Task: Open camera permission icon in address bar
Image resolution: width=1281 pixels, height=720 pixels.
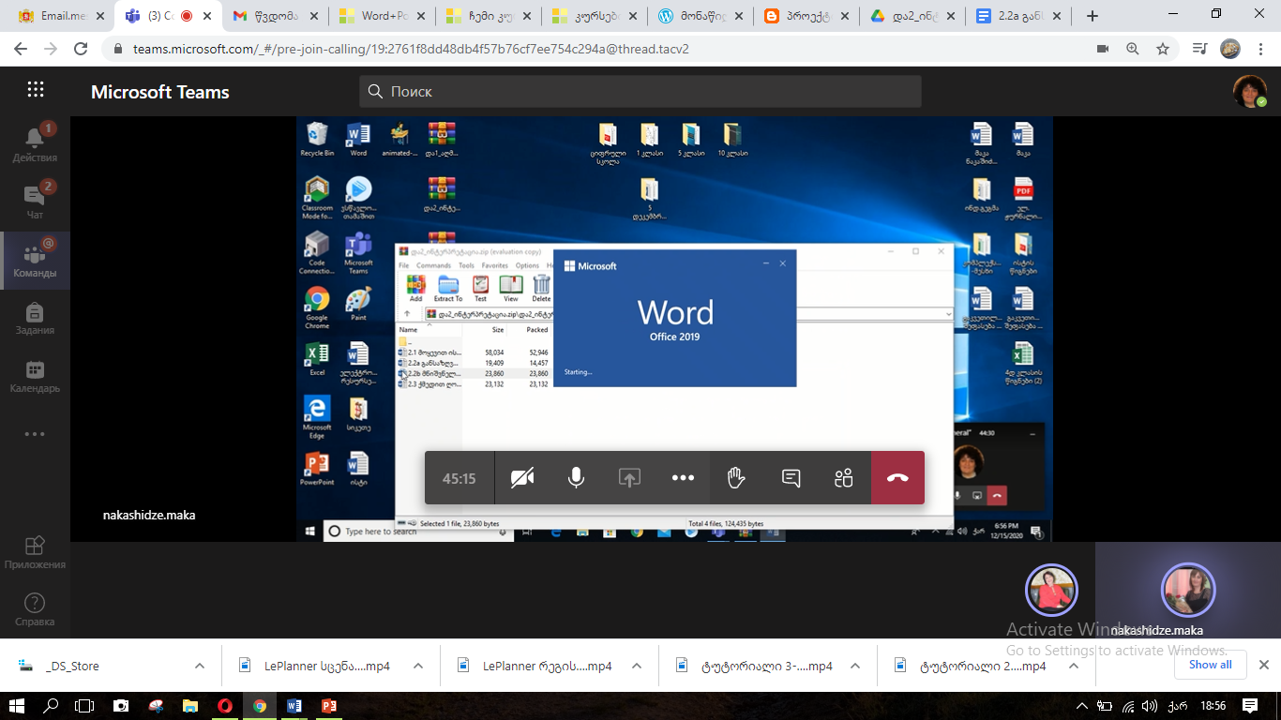Action: [1103, 49]
